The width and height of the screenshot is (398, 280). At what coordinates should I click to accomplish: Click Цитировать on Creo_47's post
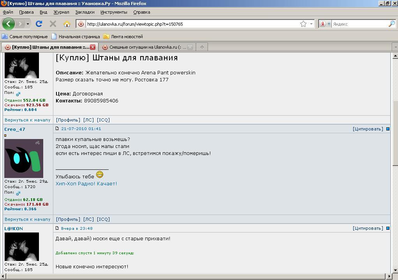[368, 129]
